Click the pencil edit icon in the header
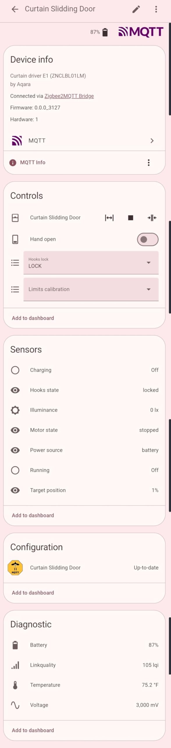Screen dimensions: 171x748 [136, 9]
